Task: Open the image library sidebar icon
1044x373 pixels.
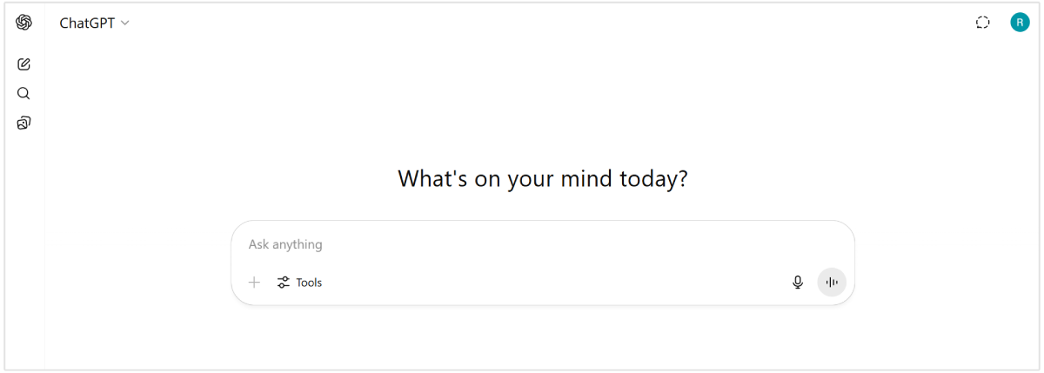Action: click(x=23, y=123)
